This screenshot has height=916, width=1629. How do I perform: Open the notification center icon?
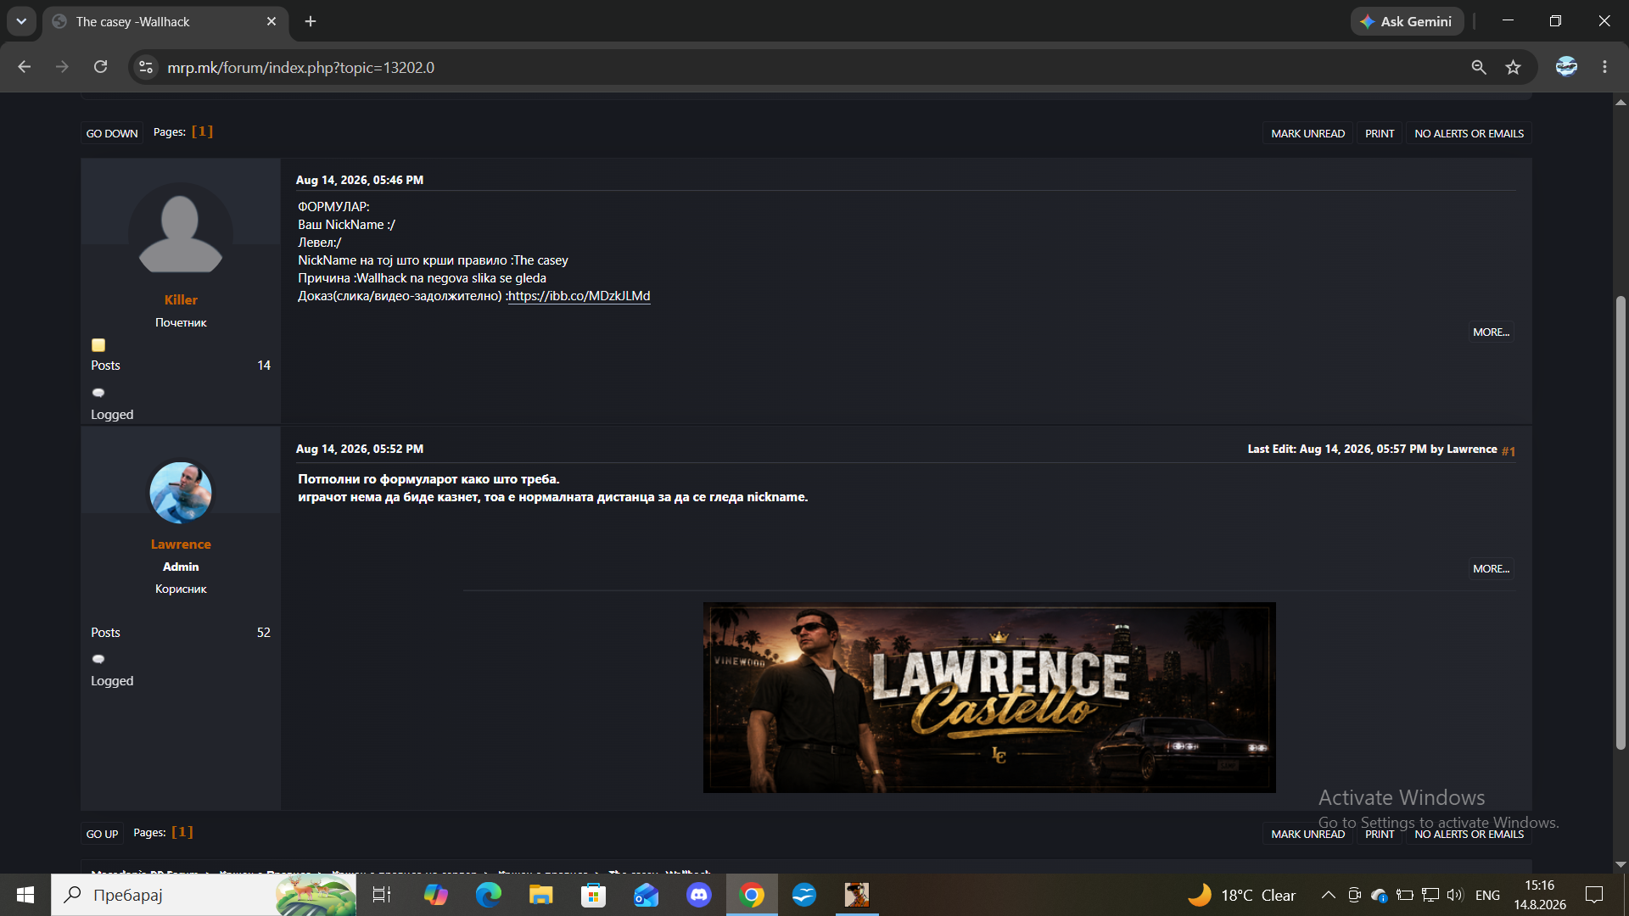tap(1595, 895)
